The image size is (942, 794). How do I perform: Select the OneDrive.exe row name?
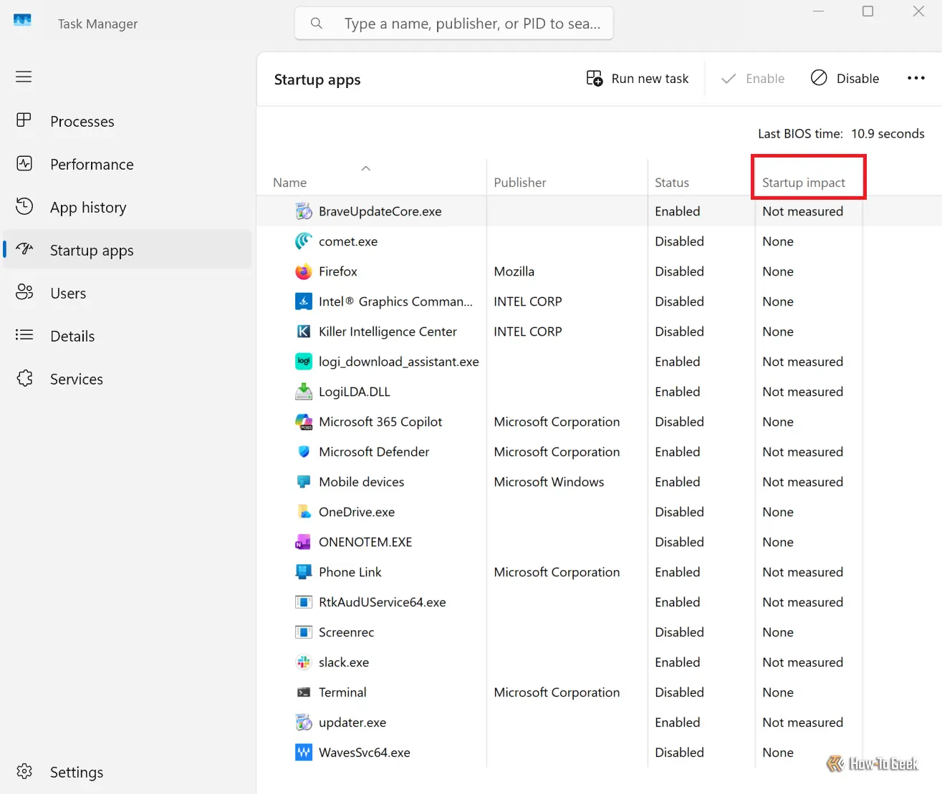pyautogui.click(x=357, y=512)
